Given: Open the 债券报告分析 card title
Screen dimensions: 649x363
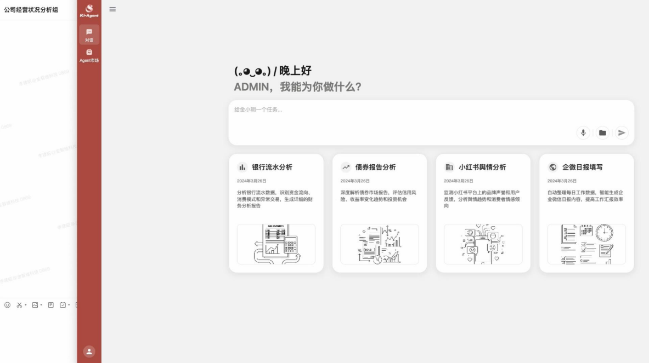Looking at the screenshot, I should tap(375, 167).
